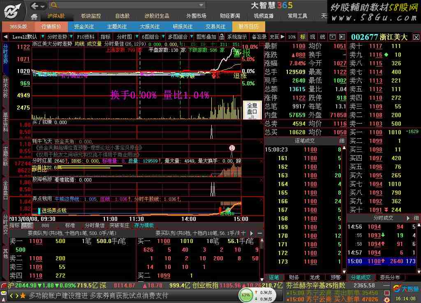Viewport: 421px width, 303px height.
Task: Click the green 63% network speed indicator
Action: pos(246,295)
